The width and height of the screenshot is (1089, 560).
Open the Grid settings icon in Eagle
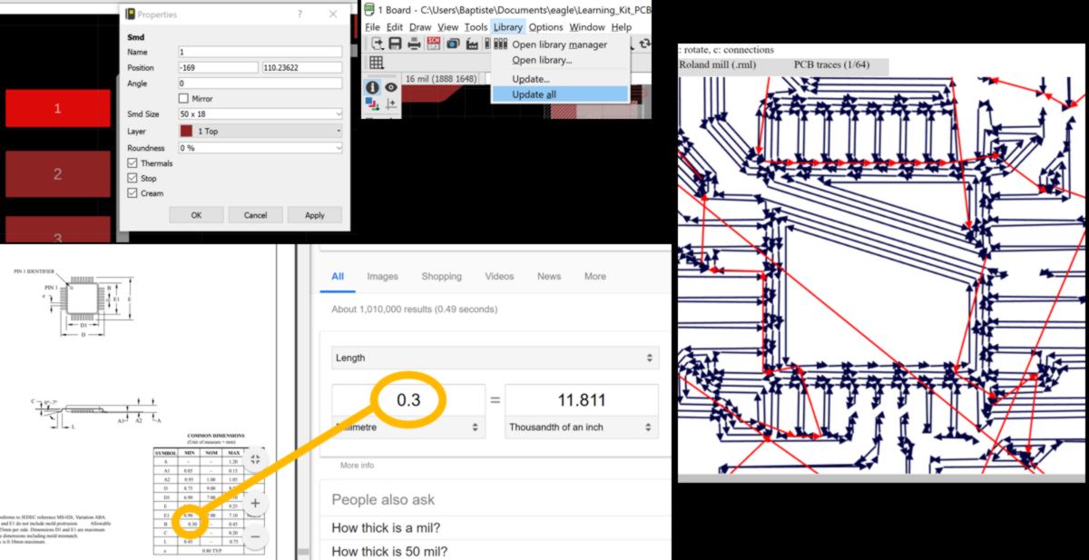click(376, 63)
